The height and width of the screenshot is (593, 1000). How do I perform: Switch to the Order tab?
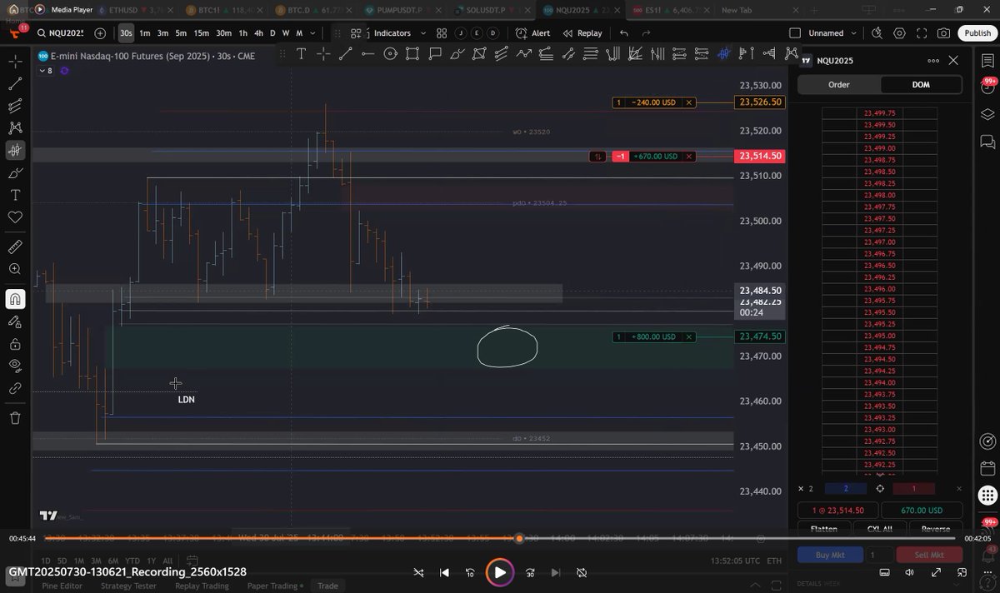click(x=838, y=85)
